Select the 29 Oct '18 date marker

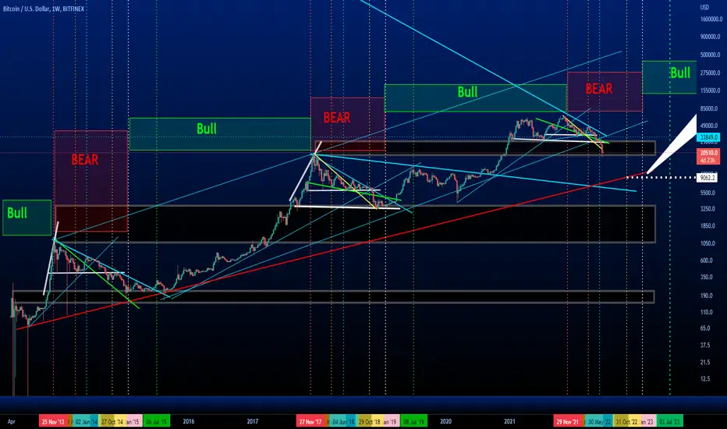pyautogui.click(x=370, y=421)
